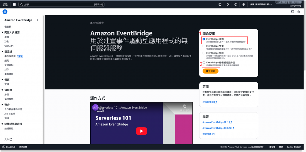This screenshot has width=306, height=152.
Task: Open the help question mark icon
Action: coord(235,4)
